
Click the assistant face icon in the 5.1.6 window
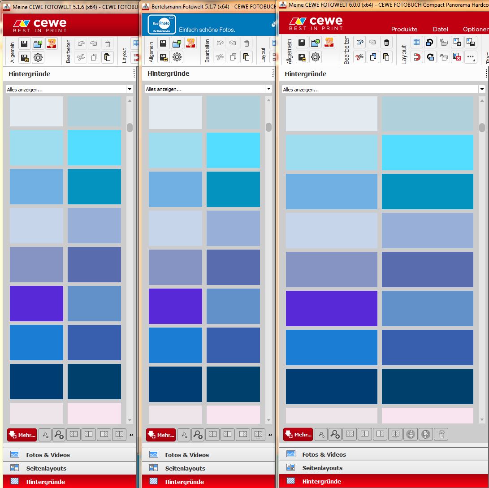(x=52, y=43)
